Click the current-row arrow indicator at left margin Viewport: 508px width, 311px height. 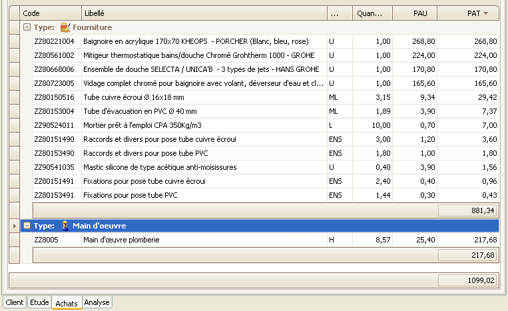14,226
